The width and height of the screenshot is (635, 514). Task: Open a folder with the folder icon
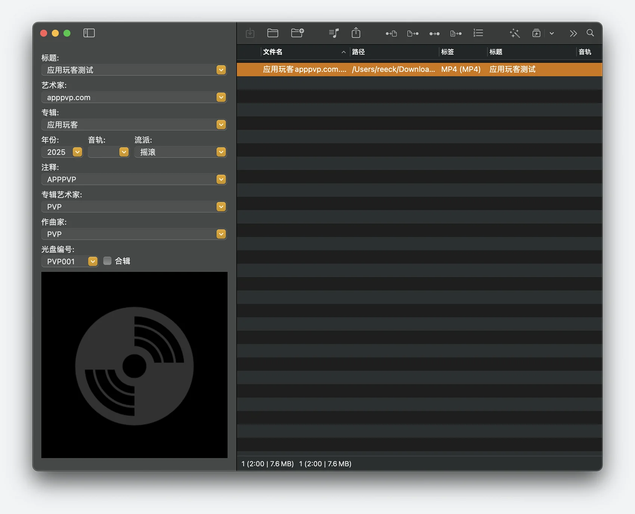(x=273, y=33)
